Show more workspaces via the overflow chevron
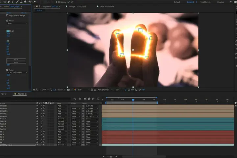The height and width of the screenshot is (158, 237). (x=231, y=2)
